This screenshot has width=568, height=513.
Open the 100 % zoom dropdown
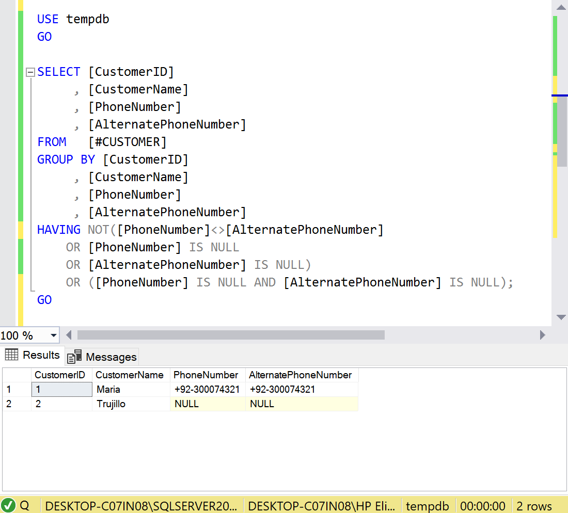click(54, 335)
